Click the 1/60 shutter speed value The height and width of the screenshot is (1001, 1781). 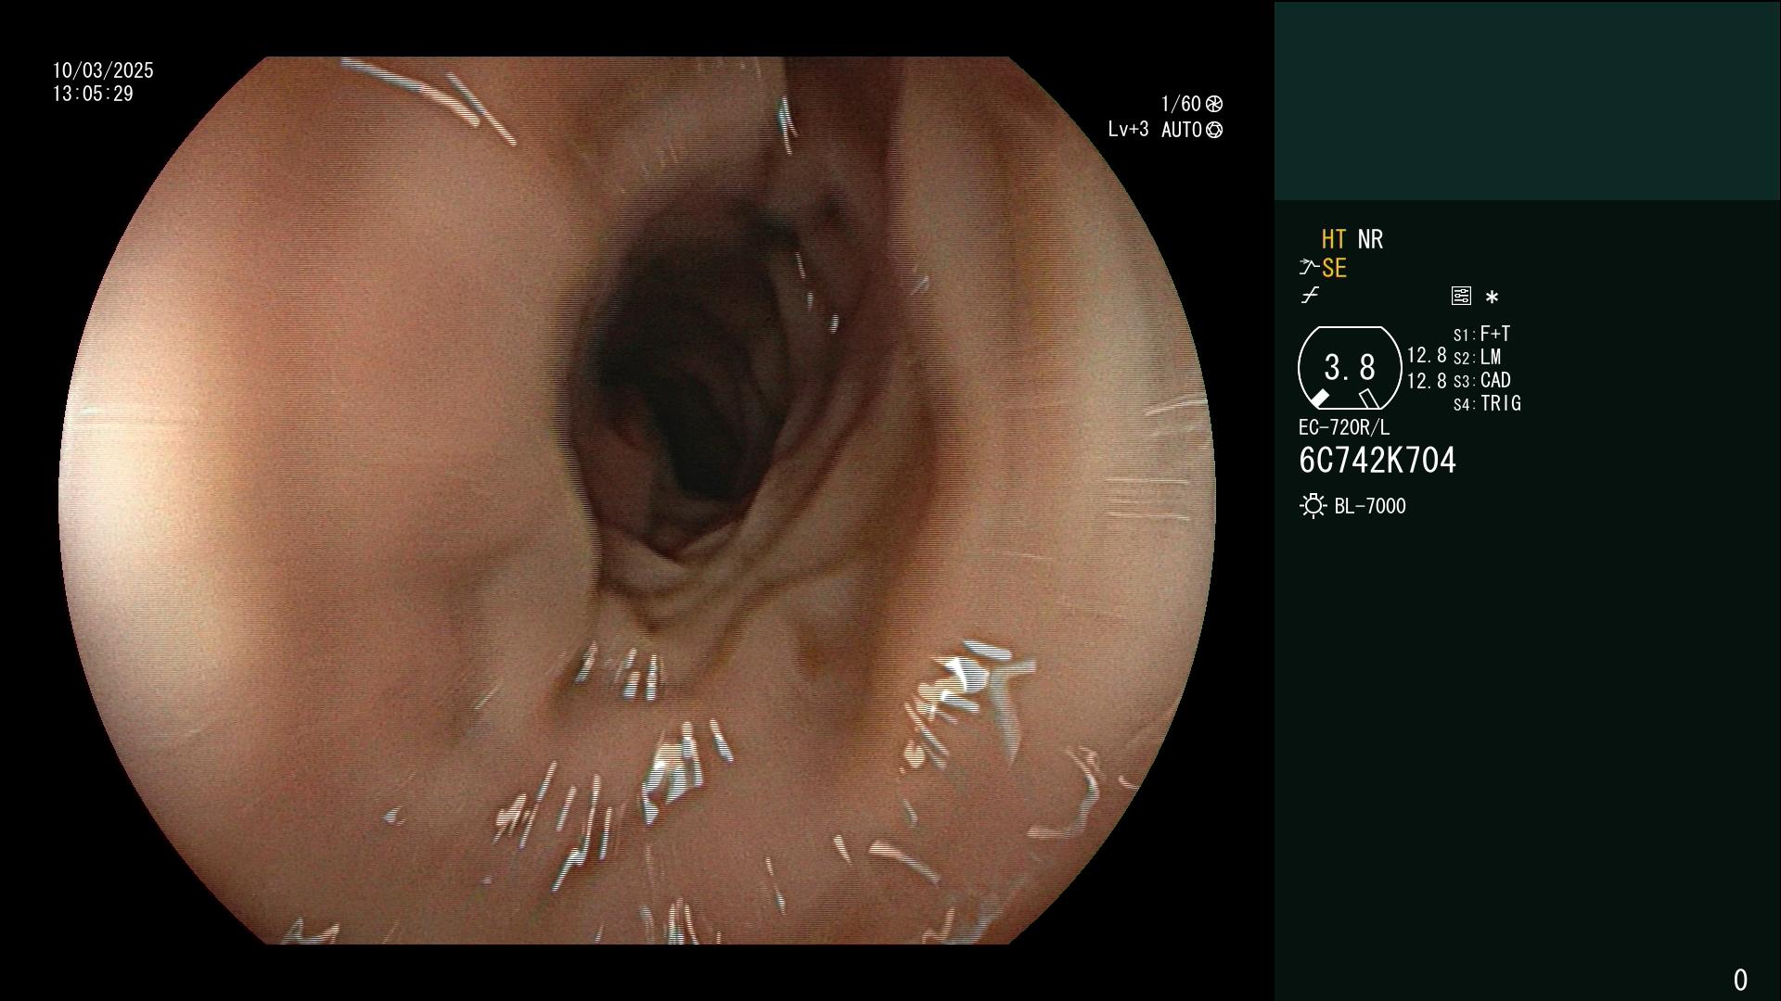tap(1181, 104)
